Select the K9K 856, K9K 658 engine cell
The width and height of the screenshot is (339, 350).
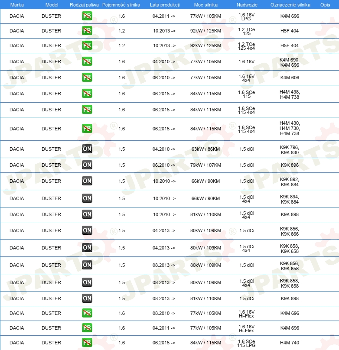[x=290, y=266]
